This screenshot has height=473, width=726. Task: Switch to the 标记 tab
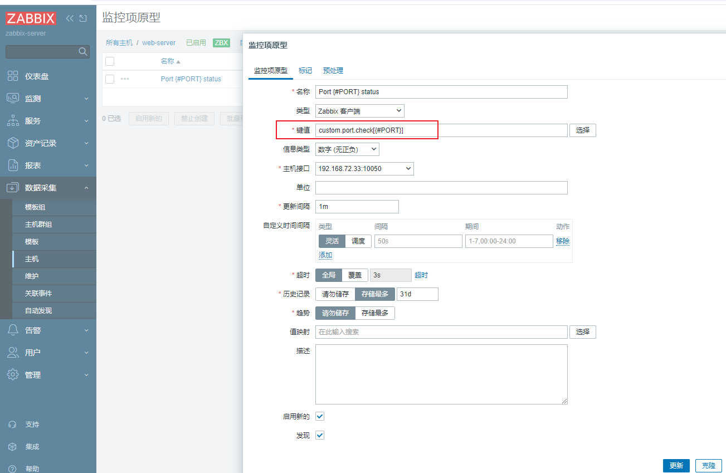click(x=305, y=71)
